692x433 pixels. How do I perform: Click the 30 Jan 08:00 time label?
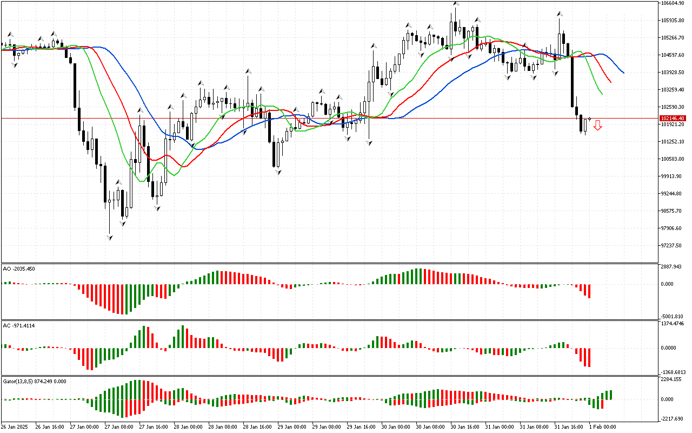(x=429, y=427)
